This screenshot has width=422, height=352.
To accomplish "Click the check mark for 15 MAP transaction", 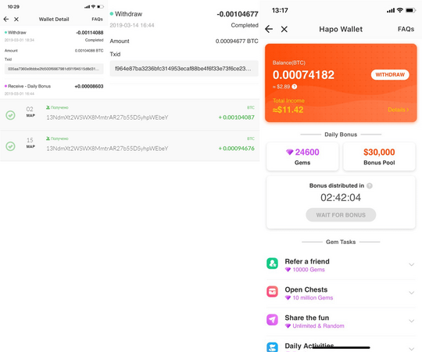I will (x=10, y=146).
